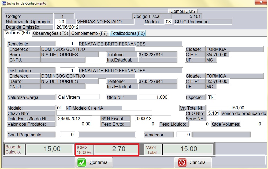Click the Data de Emissão date field
The width and height of the screenshot is (268, 169).
tap(67, 27)
